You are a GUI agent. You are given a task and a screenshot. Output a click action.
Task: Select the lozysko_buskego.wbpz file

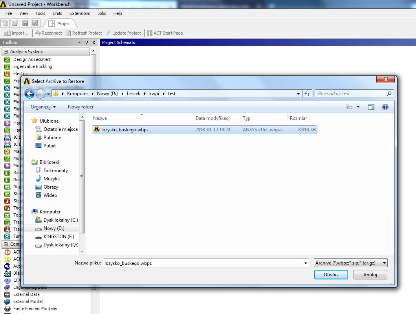point(205,130)
